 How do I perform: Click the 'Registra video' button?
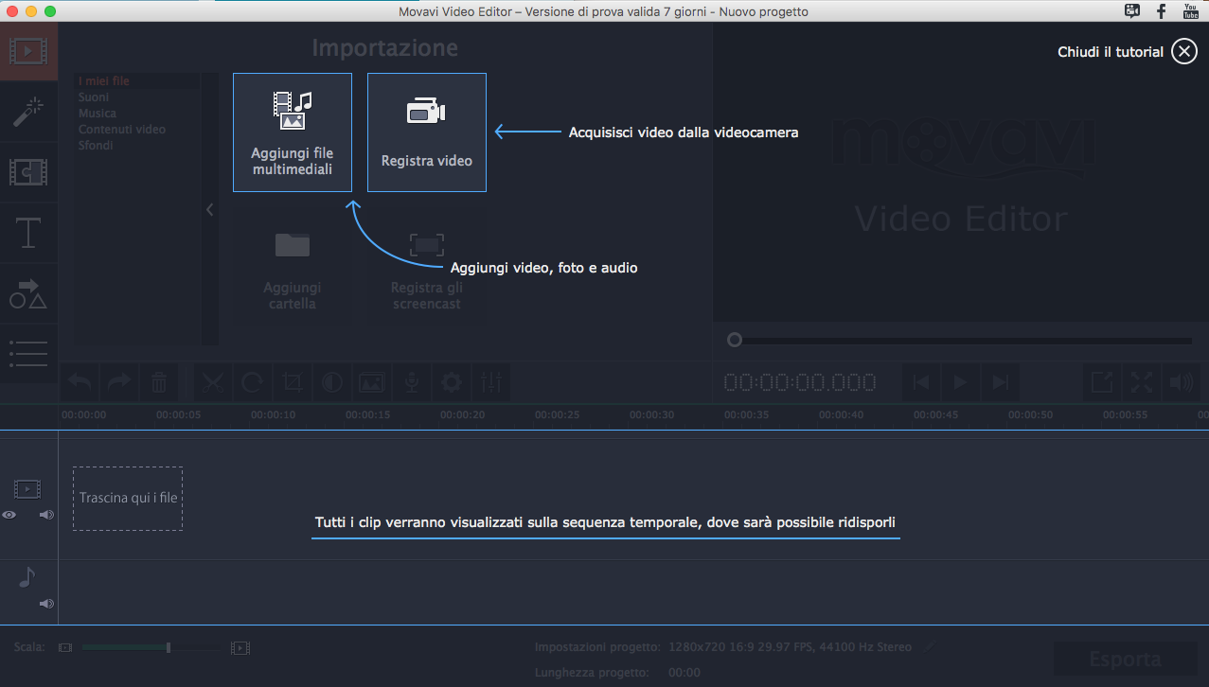coord(427,132)
